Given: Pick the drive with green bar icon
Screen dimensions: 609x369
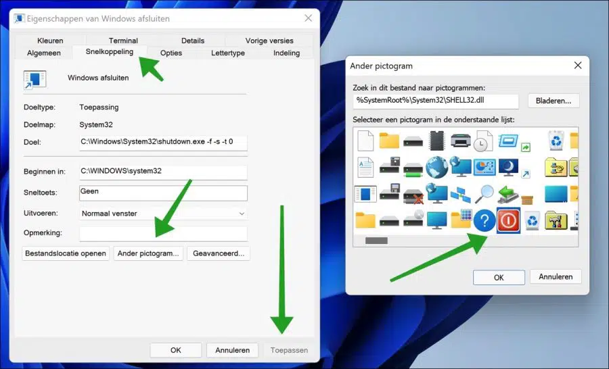Looking at the screenshot, I should click(413, 170).
